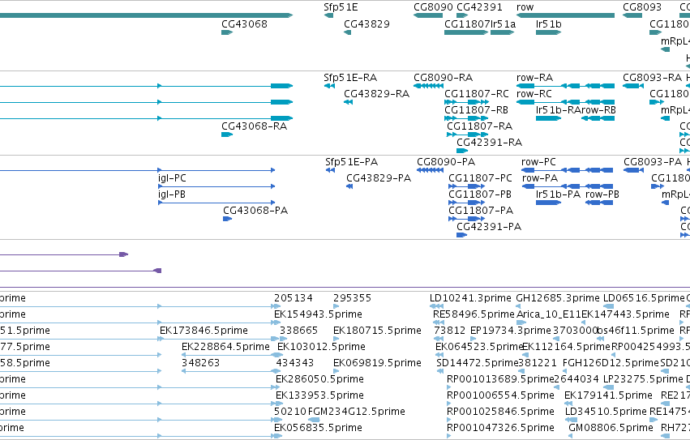Select the CG43829-PA protein label
The width and height of the screenshot is (690, 440).
[x=379, y=178]
